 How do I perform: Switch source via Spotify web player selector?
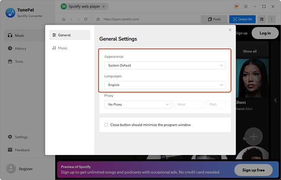[x=84, y=6]
